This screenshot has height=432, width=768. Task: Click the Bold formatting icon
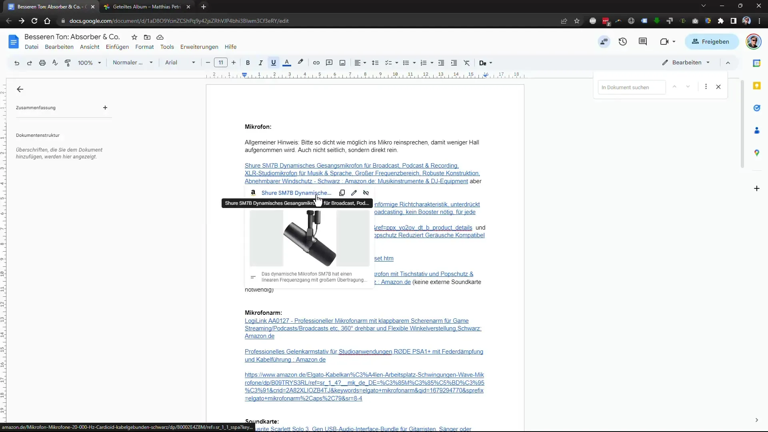[248, 63]
